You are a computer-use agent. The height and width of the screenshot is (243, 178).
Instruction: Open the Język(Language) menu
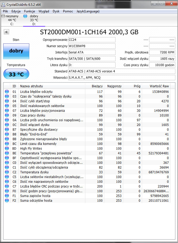pos(88,11)
